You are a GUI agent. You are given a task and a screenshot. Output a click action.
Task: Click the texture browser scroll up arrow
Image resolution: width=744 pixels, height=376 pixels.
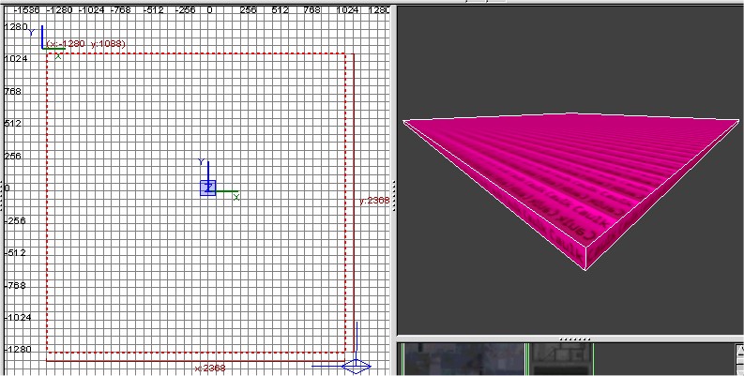tap(736, 350)
